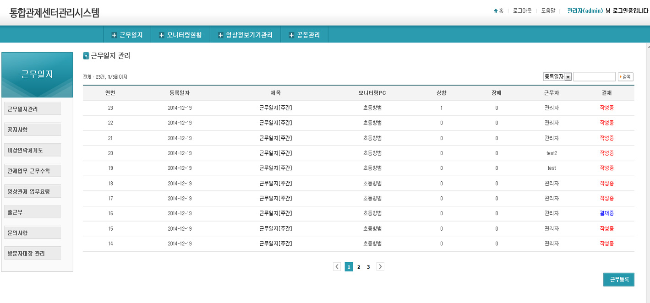Click the blue 결재중 status in row 16
Viewport: 650px width, 303px height.
[x=607, y=213]
